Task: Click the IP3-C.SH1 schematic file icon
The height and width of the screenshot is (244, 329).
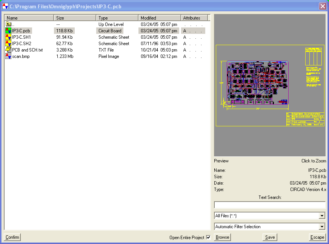Action: [8, 37]
